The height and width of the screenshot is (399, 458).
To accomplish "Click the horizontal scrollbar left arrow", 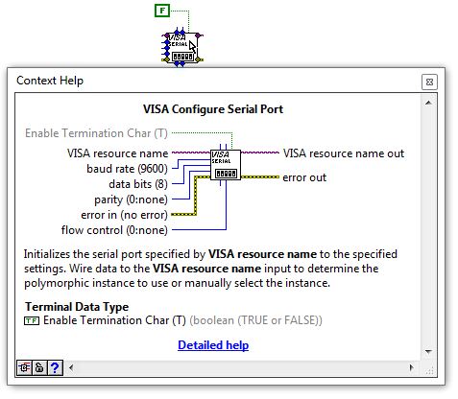I will [71, 368].
